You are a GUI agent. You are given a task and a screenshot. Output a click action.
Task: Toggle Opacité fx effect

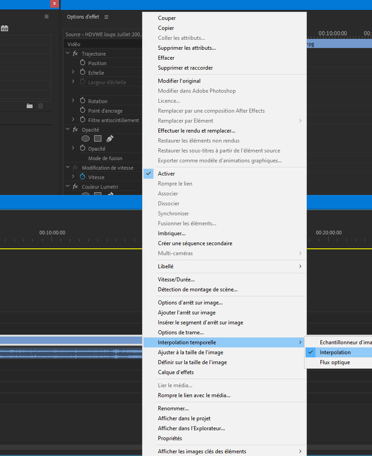tap(75, 129)
